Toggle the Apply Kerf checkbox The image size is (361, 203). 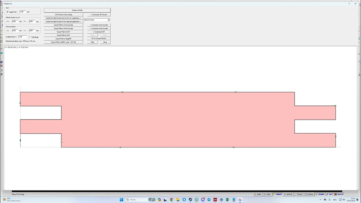tap(8, 12)
